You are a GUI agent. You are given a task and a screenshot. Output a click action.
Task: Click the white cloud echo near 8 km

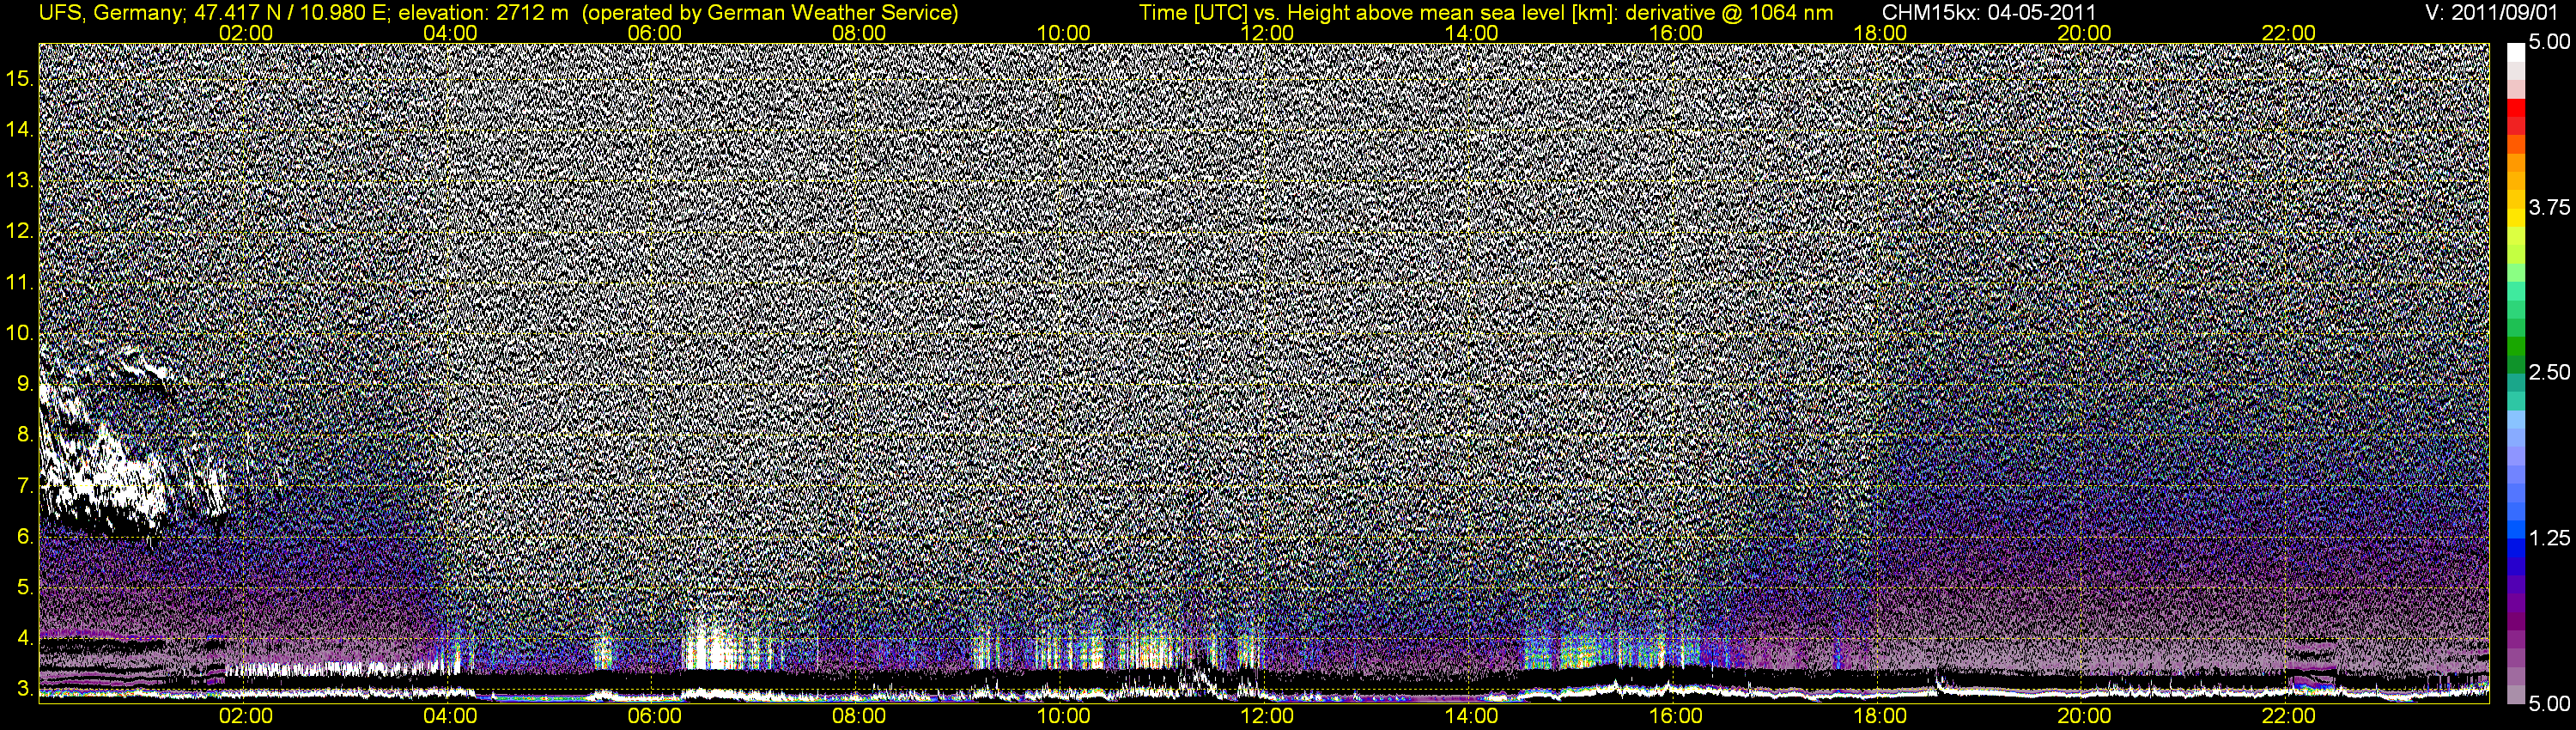[105, 470]
